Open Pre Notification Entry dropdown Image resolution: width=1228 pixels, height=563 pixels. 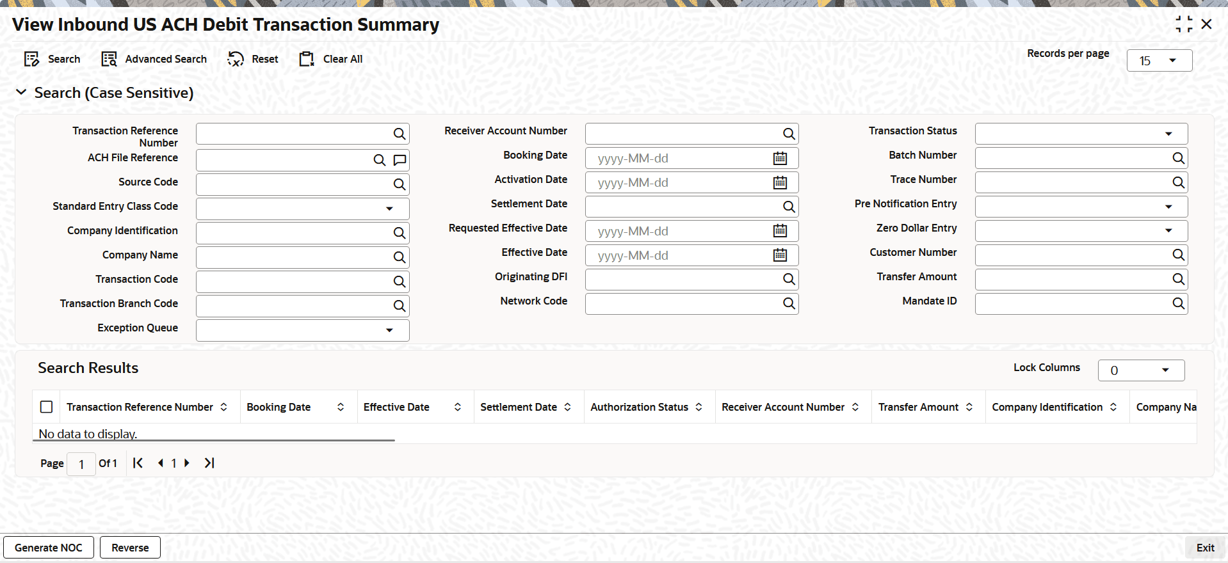coord(1081,207)
